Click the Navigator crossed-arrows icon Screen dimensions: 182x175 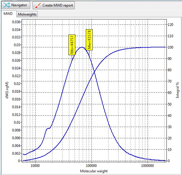point(7,5)
